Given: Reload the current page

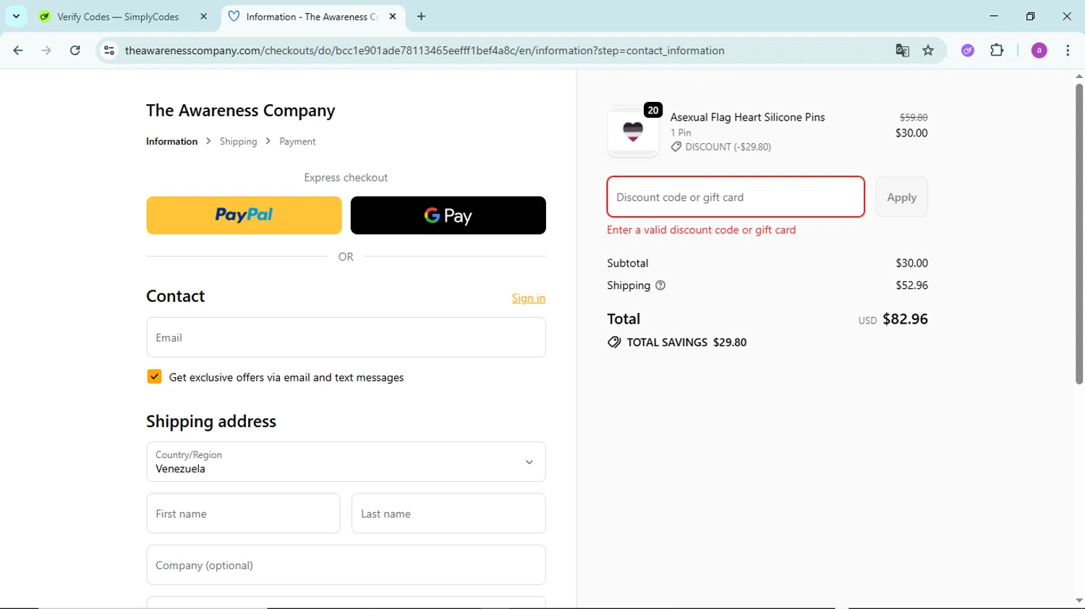Looking at the screenshot, I should click(x=75, y=51).
